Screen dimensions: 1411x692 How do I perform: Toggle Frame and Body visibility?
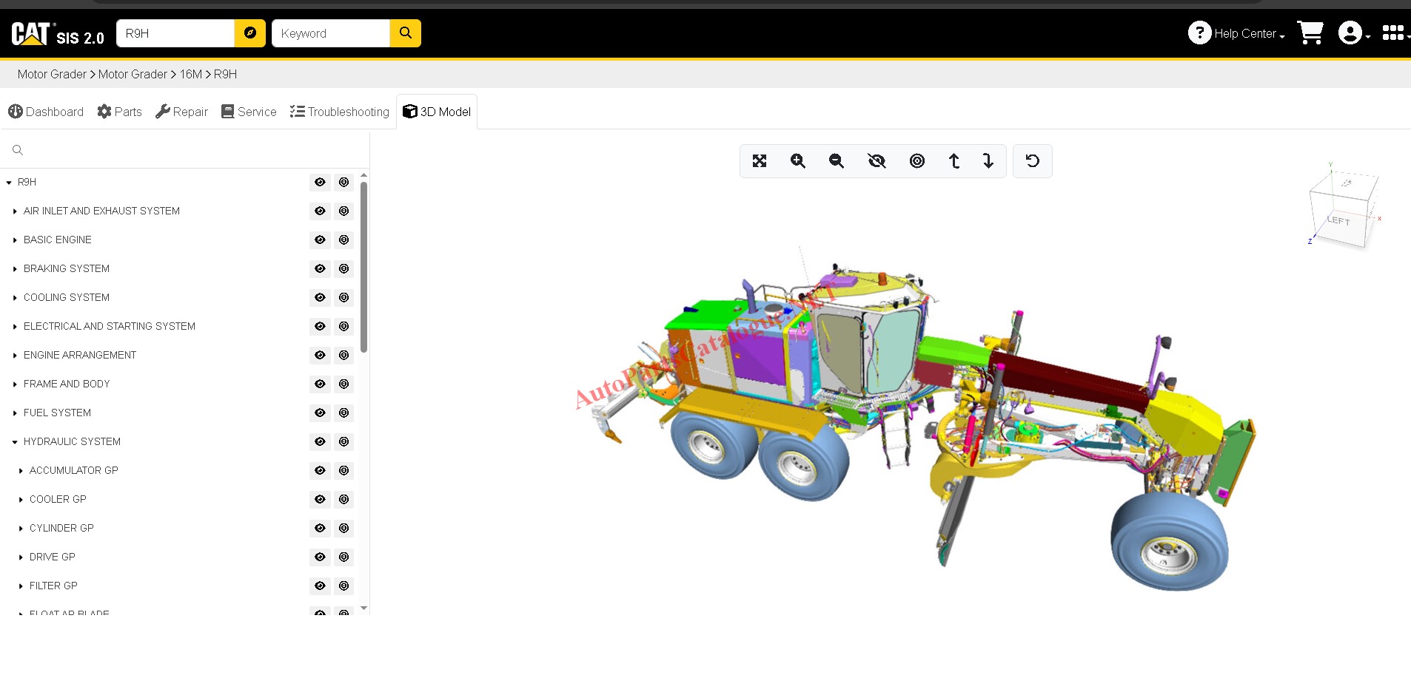pos(320,384)
